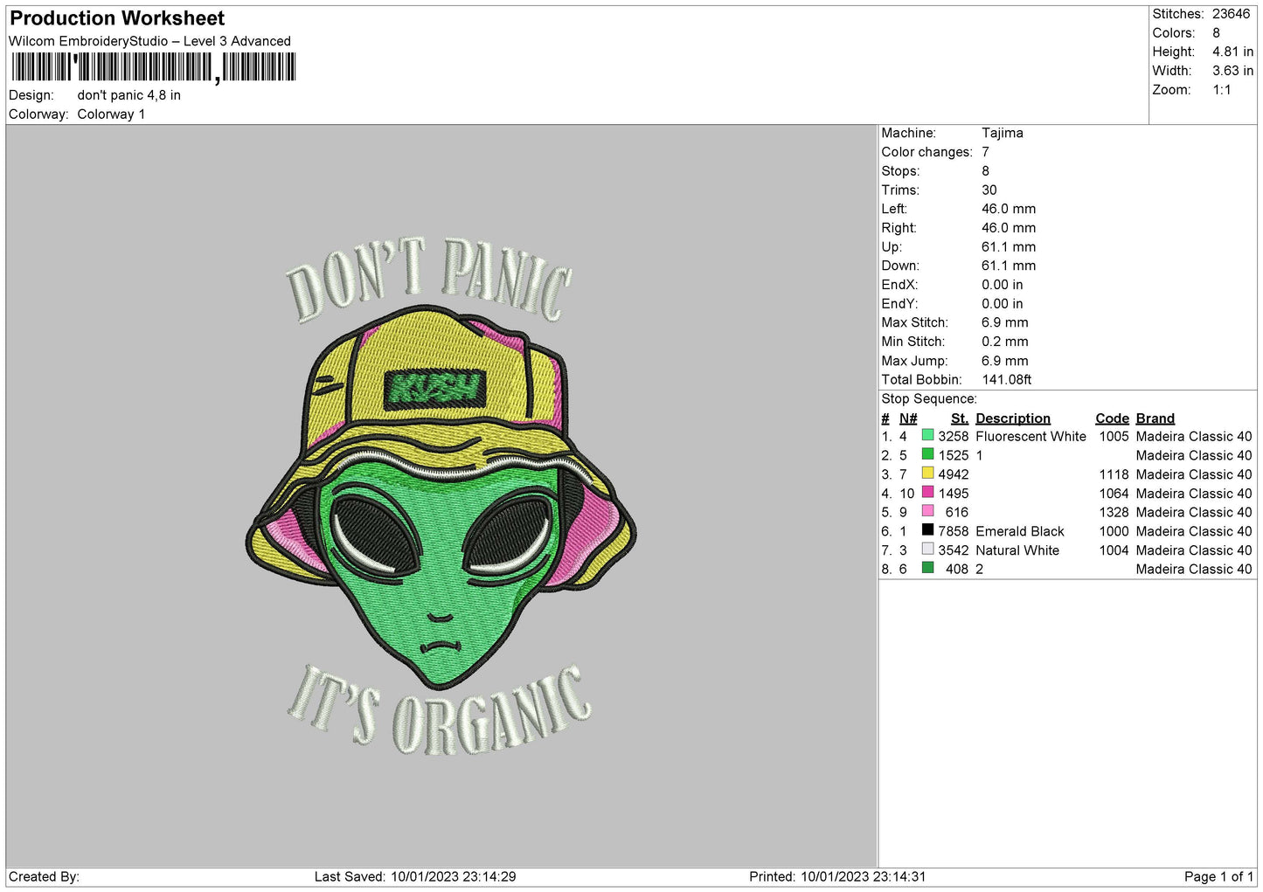Click the 'Brand' column header

coord(1155,418)
